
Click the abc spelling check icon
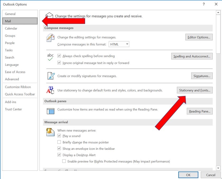(50, 57)
